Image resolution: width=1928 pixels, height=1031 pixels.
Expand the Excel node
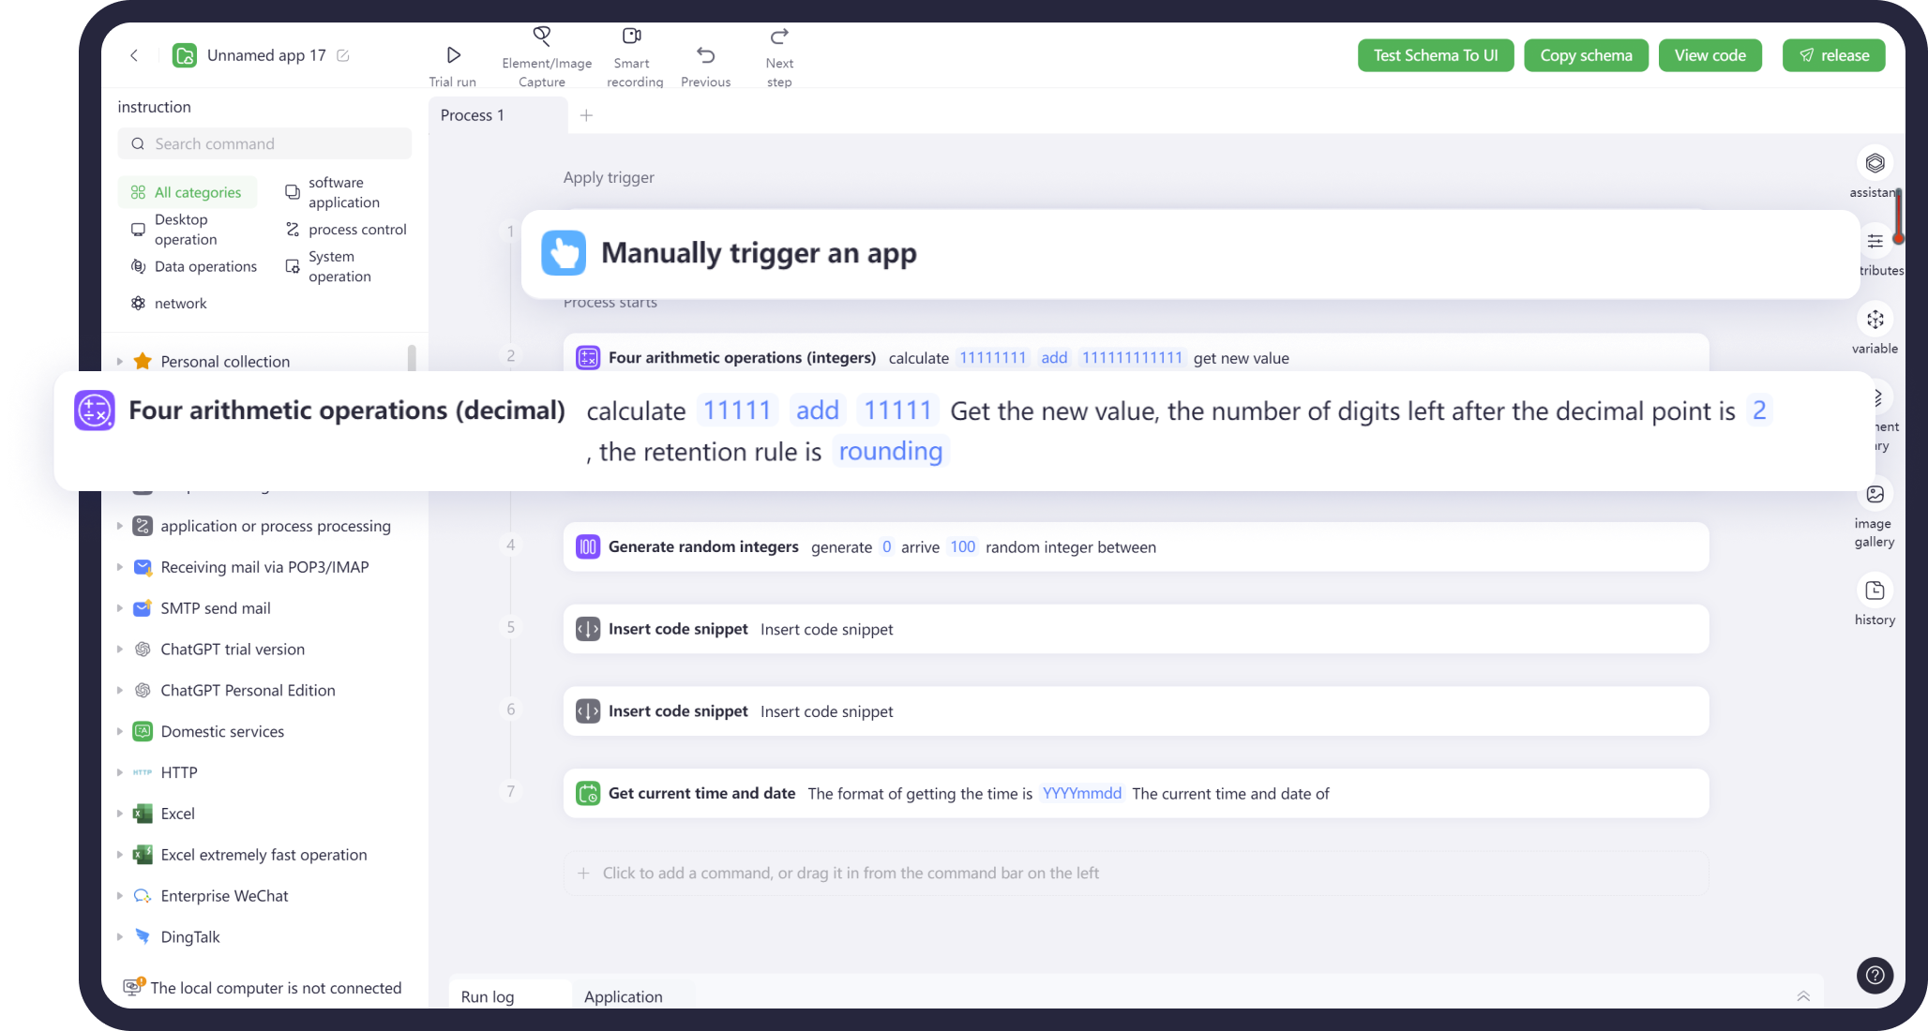click(120, 814)
